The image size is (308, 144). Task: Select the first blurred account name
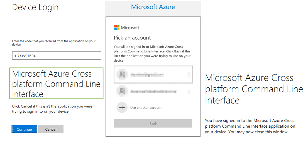tap(147, 75)
